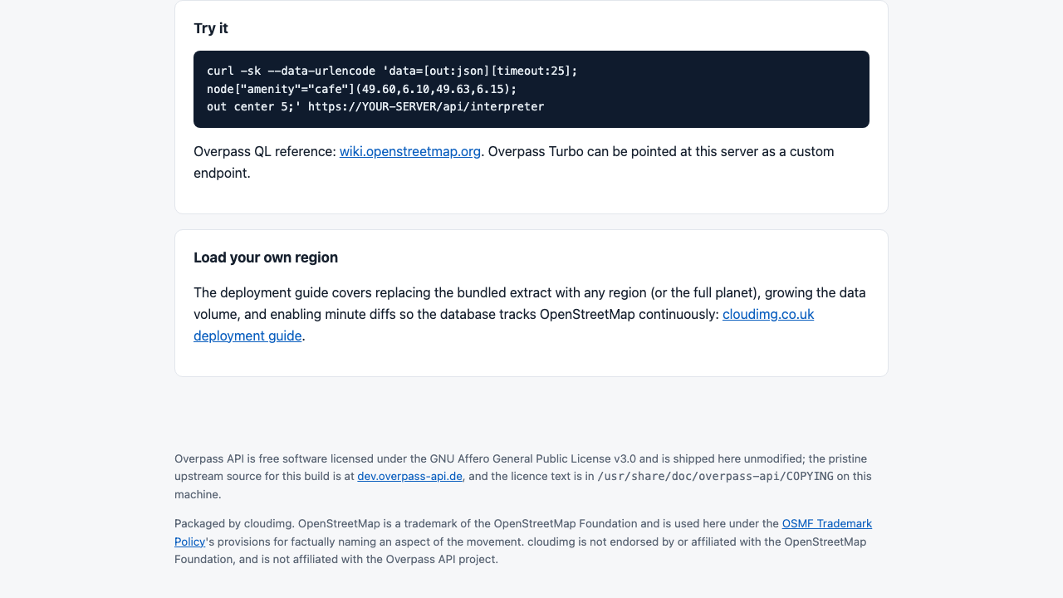The width and height of the screenshot is (1063, 598).
Task: Click the "Packaged by cloudimg" footer text
Action: click(234, 523)
